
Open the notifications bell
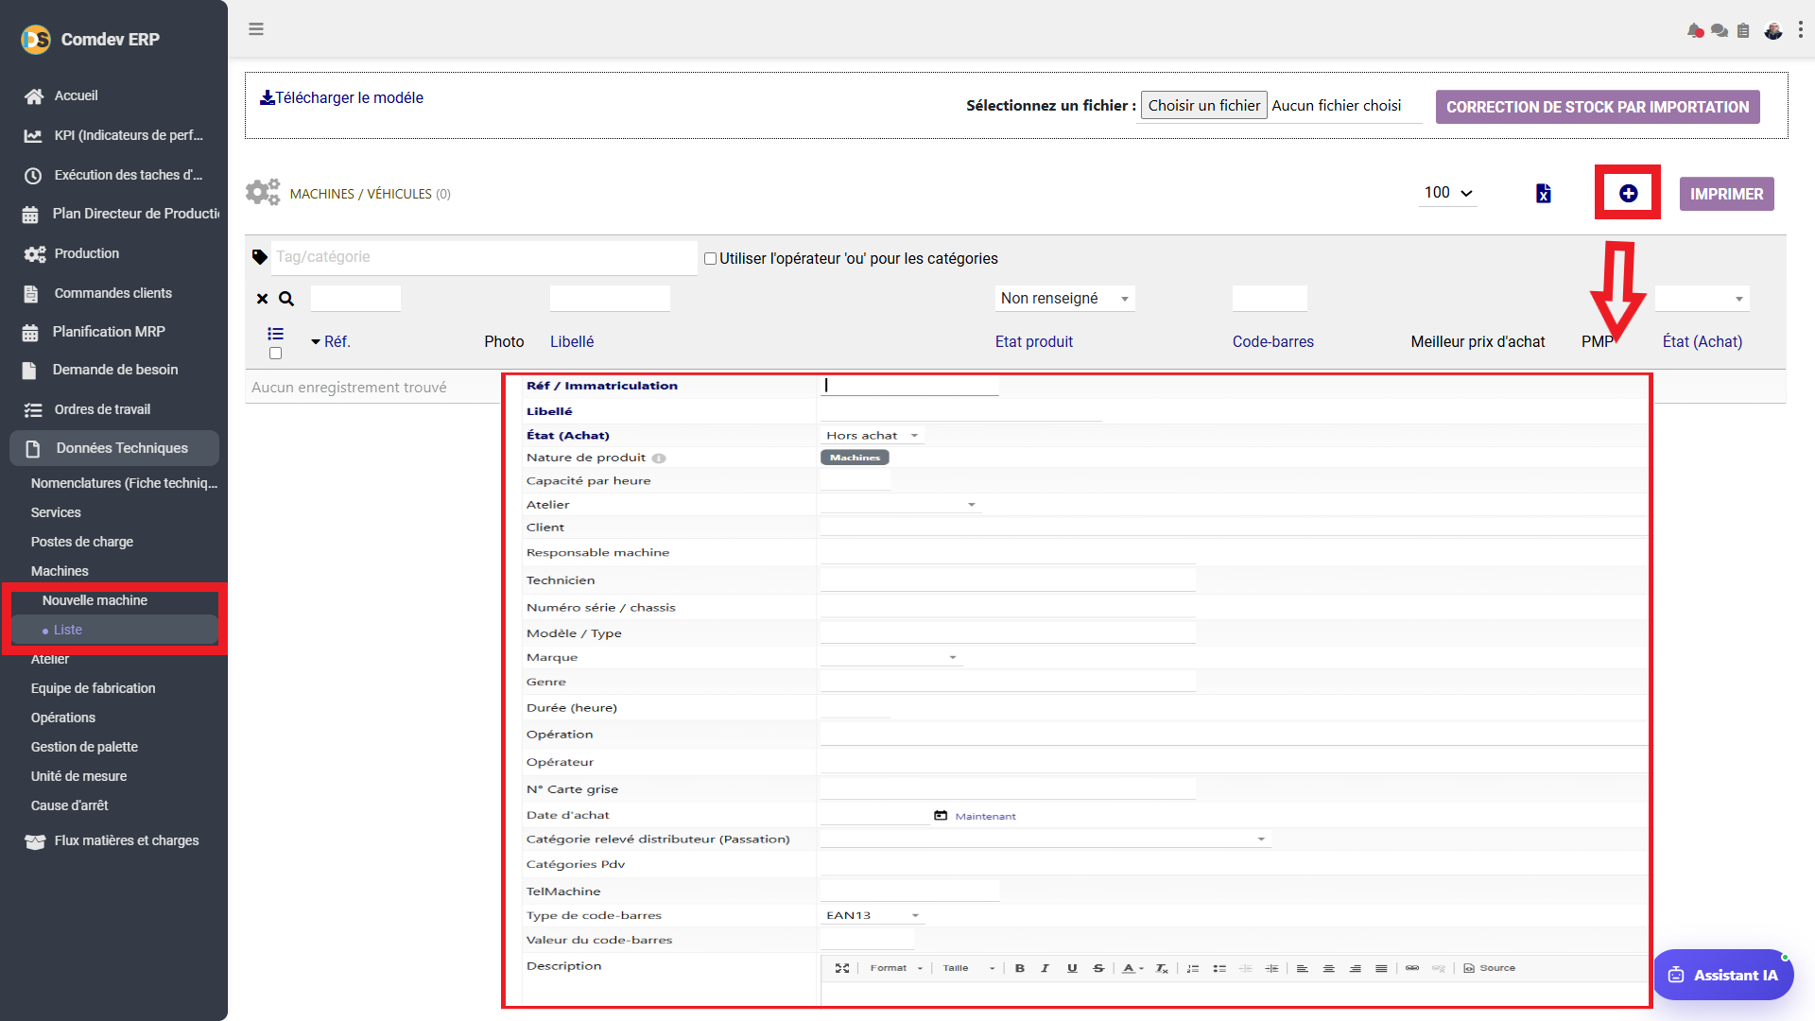1695,31
